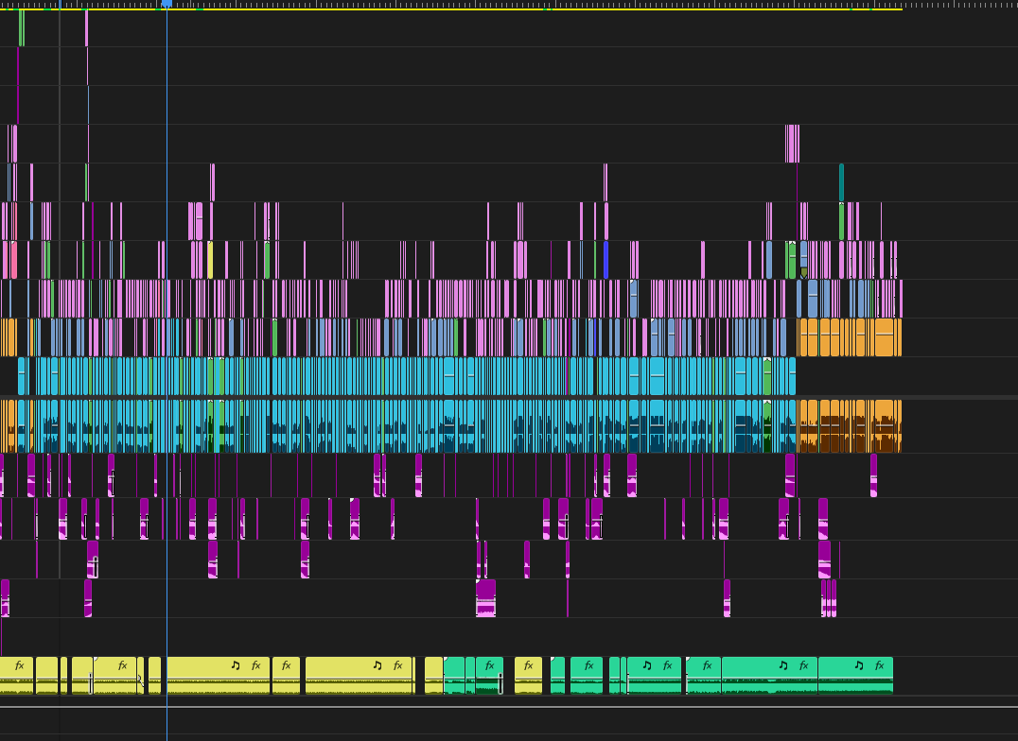Click the horizontal scrollbar below the music track
Viewport: 1018px width, 741px height.
coord(509,707)
